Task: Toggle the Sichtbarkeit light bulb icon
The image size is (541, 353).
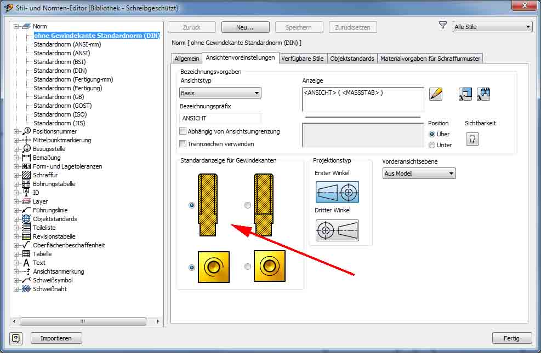Action: 472,139
